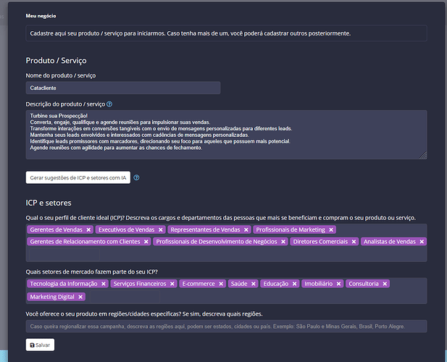Focus the Nome do produto / serviço field

point(122,88)
